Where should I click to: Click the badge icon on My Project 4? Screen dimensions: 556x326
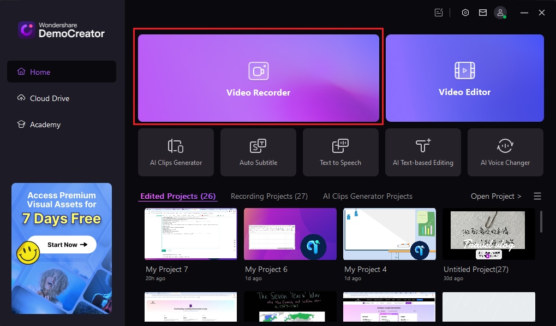click(x=420, y=251)
